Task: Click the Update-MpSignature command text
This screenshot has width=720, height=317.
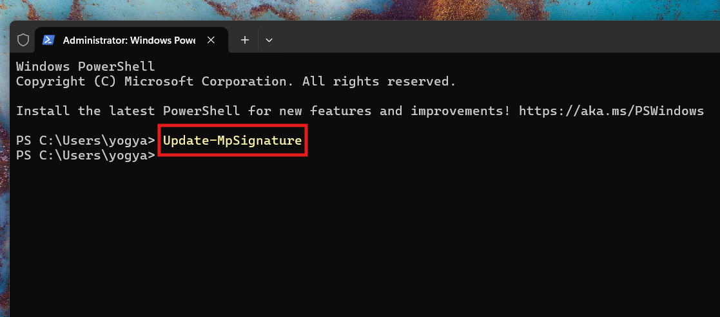Action: [232, 140]
